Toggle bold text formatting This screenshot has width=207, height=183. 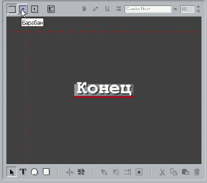(84, 9)
